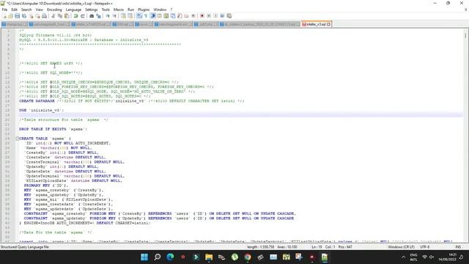Expand the system tray hidden icons chevron
469x264 pixels.
[403, 257]
